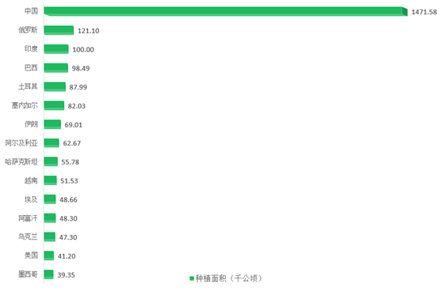Select the 1471.58 data label
This screenshot has width=439, height=291.
coord(424,12)
